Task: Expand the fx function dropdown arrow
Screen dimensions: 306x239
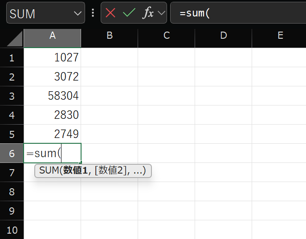Action: tap(161, 13)
